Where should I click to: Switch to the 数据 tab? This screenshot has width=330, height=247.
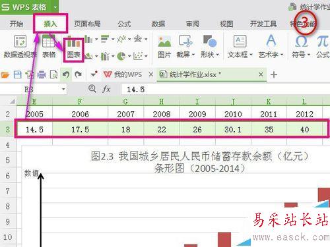158,24
